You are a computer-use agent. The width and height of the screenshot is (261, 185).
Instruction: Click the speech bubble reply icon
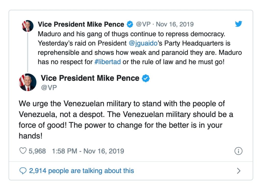[x=23, y=170]
